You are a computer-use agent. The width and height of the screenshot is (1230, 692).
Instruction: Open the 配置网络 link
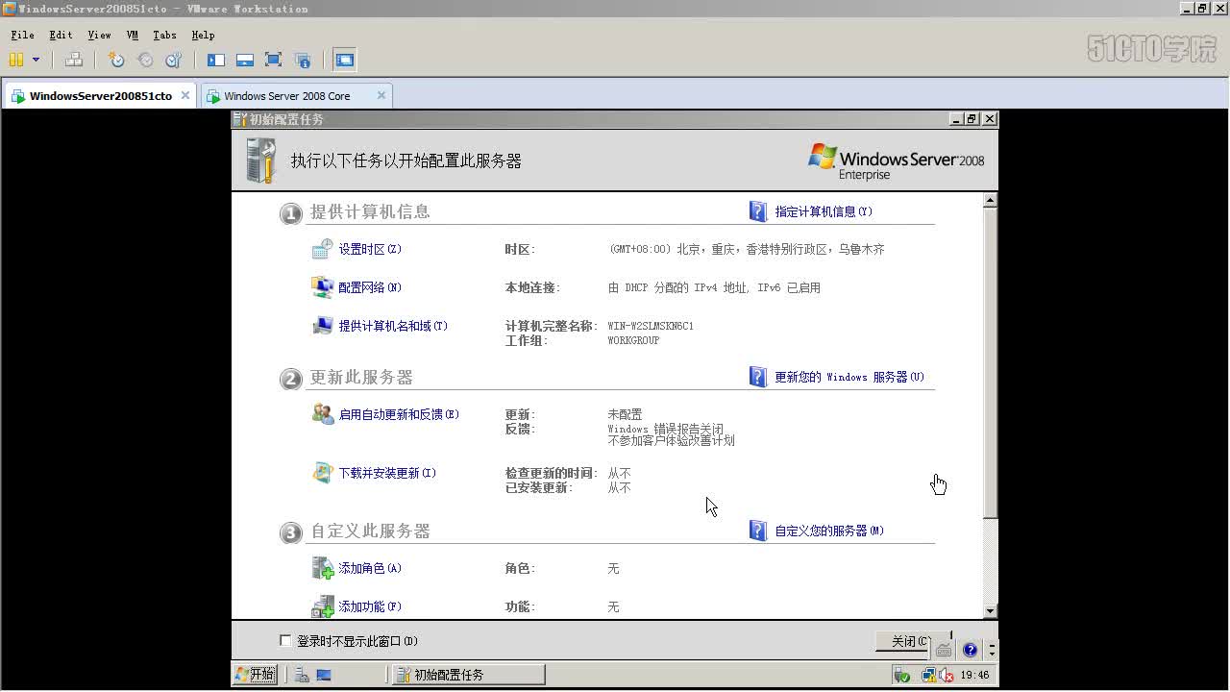pyautogui.click(x=370, y=287)
